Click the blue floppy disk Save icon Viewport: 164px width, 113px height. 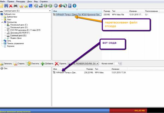pyautogui.click(x=6, y=6)
